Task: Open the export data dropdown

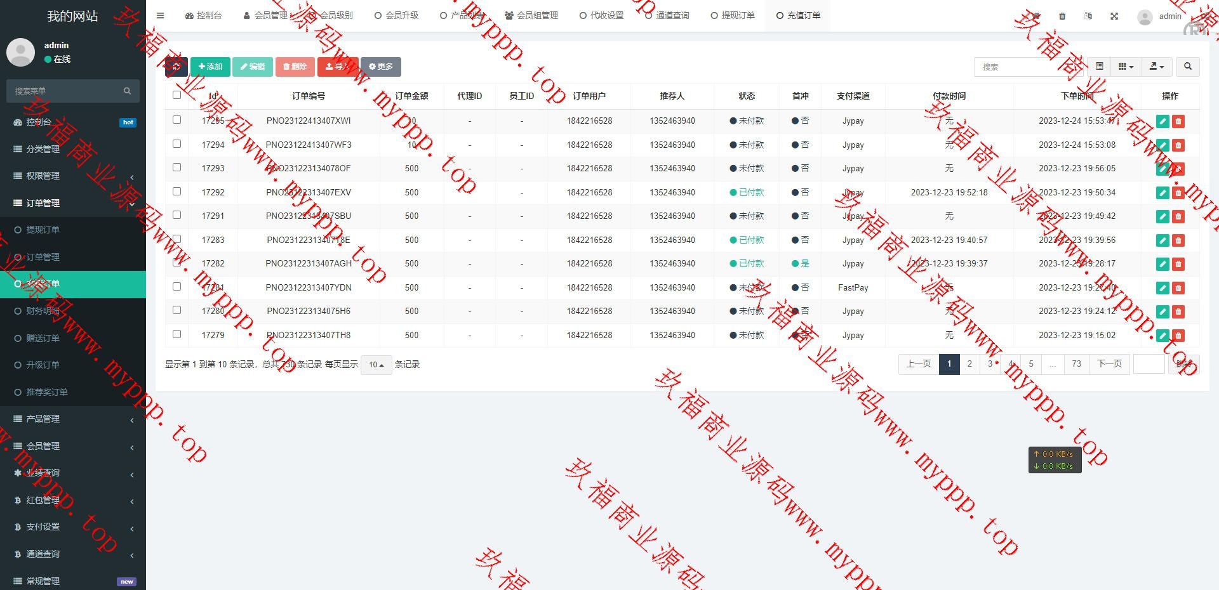Action: point(1157,67)
